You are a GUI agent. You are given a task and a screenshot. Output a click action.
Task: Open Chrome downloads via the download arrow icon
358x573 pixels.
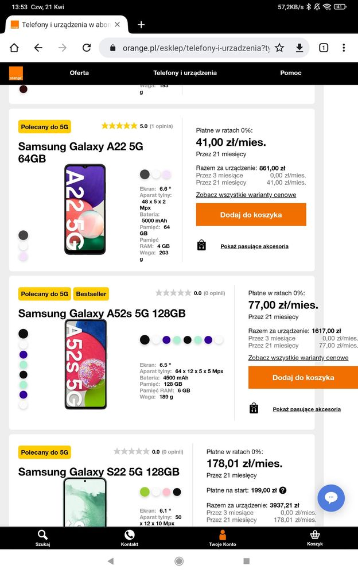(299, 48)
